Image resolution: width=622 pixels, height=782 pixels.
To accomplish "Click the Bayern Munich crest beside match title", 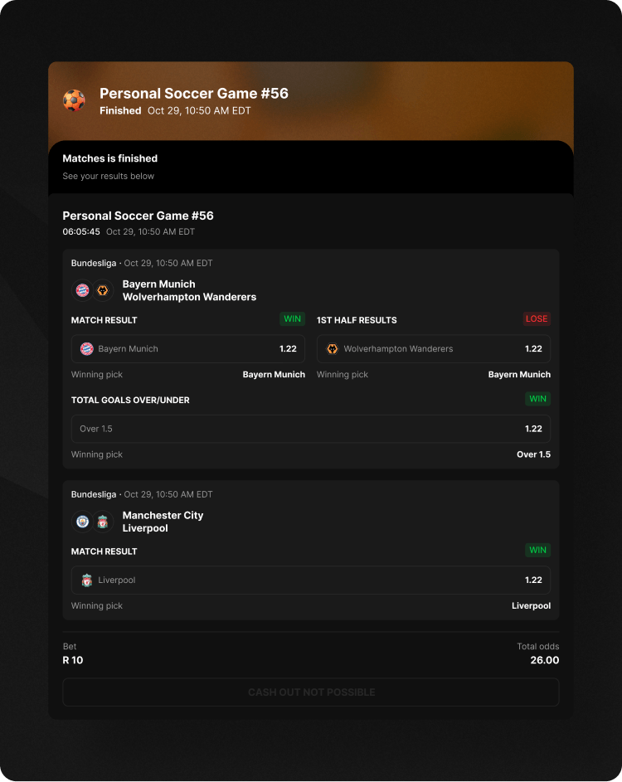I will (x=82, y=290).
